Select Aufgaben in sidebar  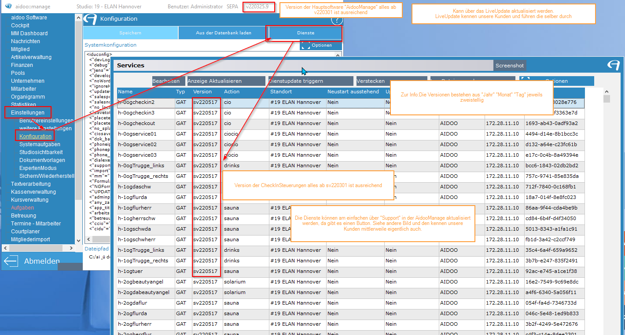pyautogui.click(x=22, y=208)
